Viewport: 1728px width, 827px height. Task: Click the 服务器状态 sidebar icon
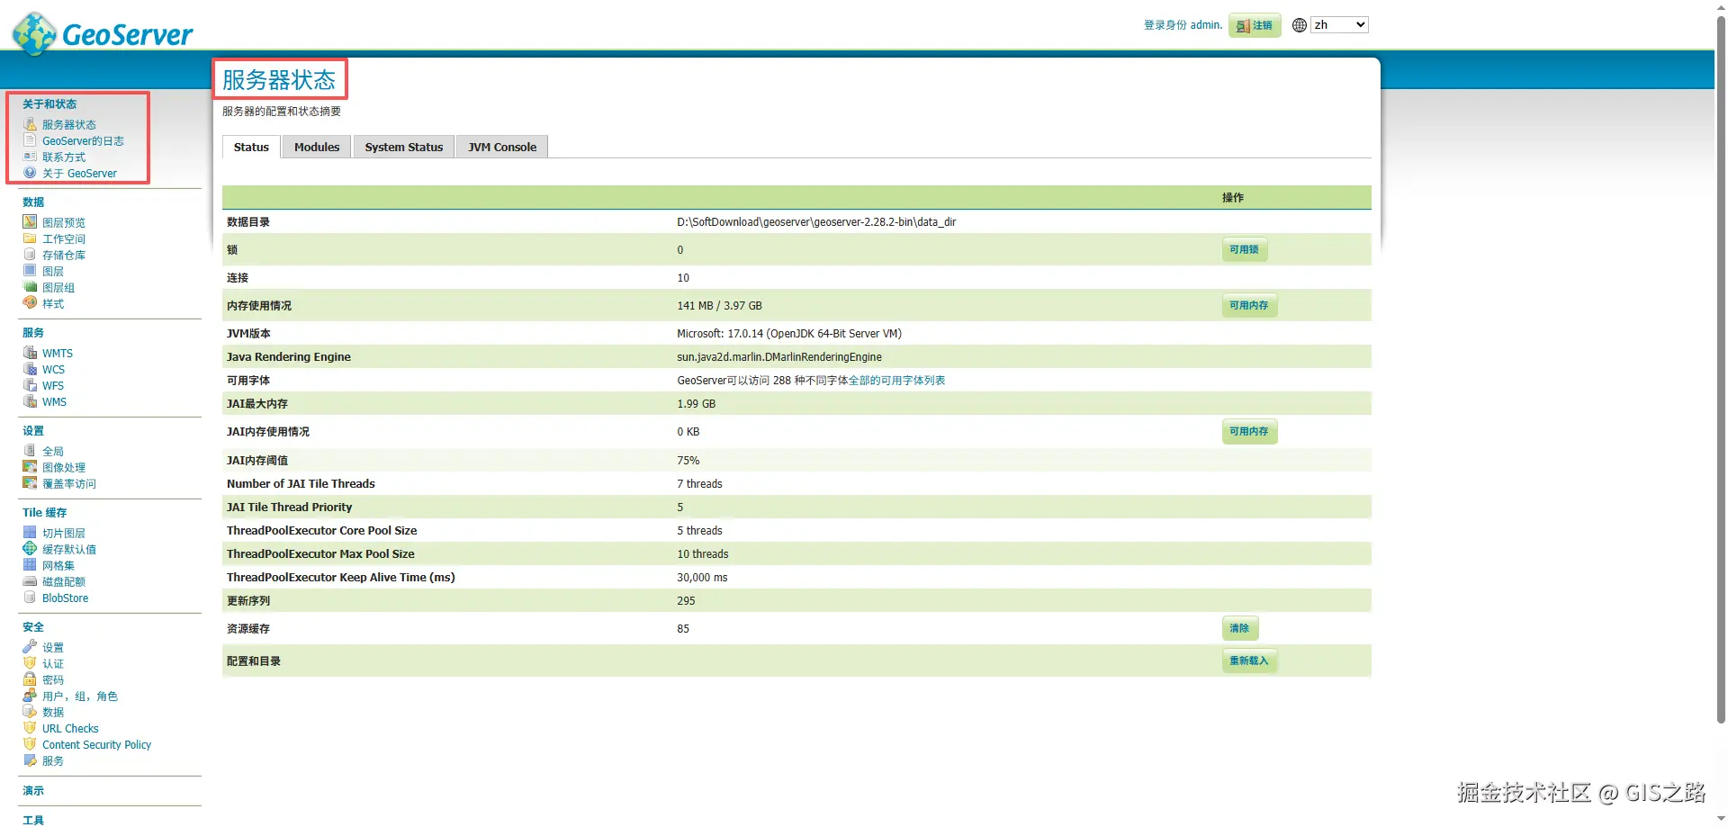[x=30, y=124]
